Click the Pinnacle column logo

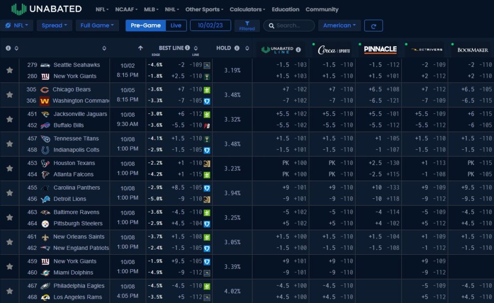click(x=380, y=49)
